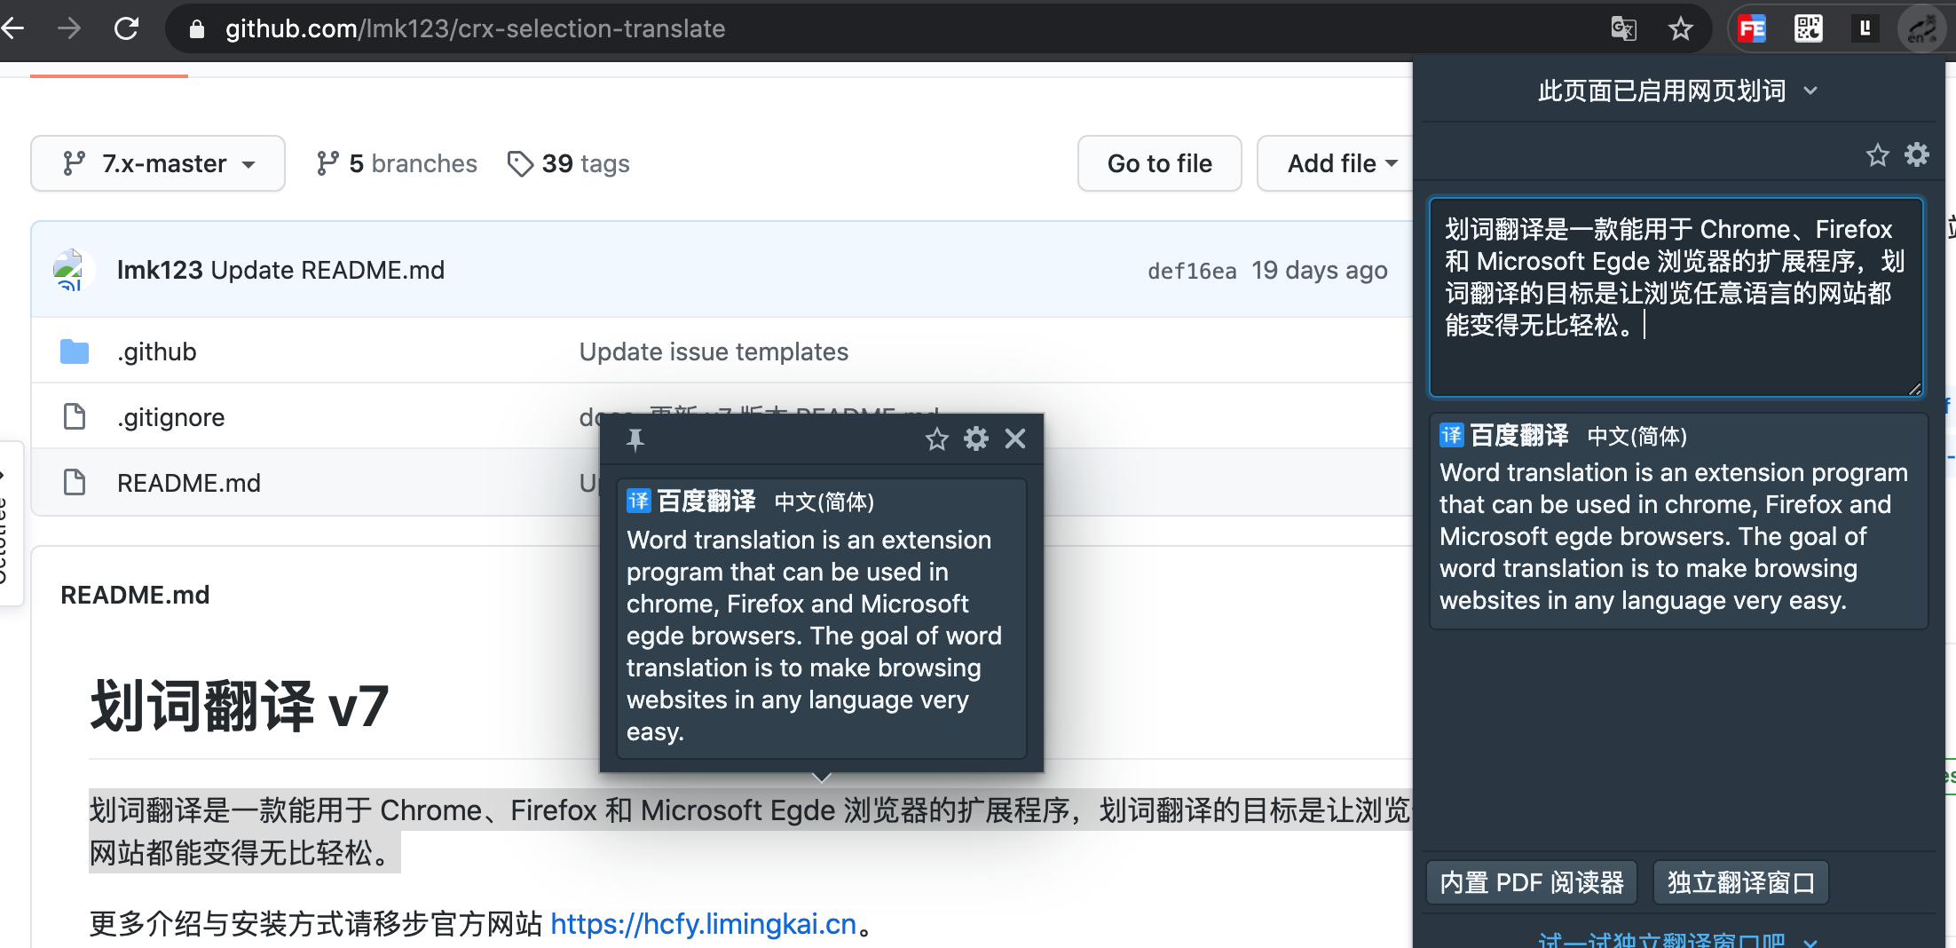Close the floating translation popup
The height and width of the screenshot is (948, 1956).
pos(1015,438)
